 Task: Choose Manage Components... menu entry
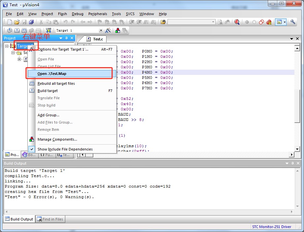[72, 139]
